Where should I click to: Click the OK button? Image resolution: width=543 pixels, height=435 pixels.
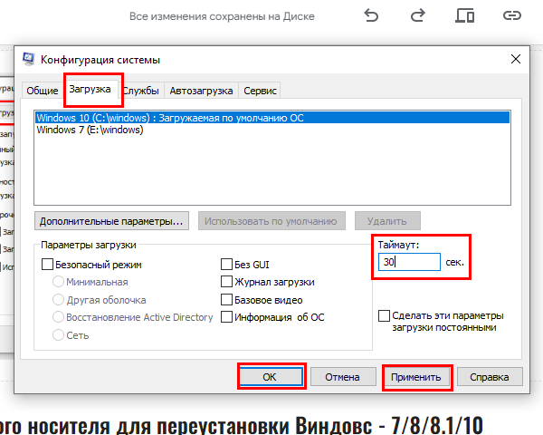click(x=271, y=377)
